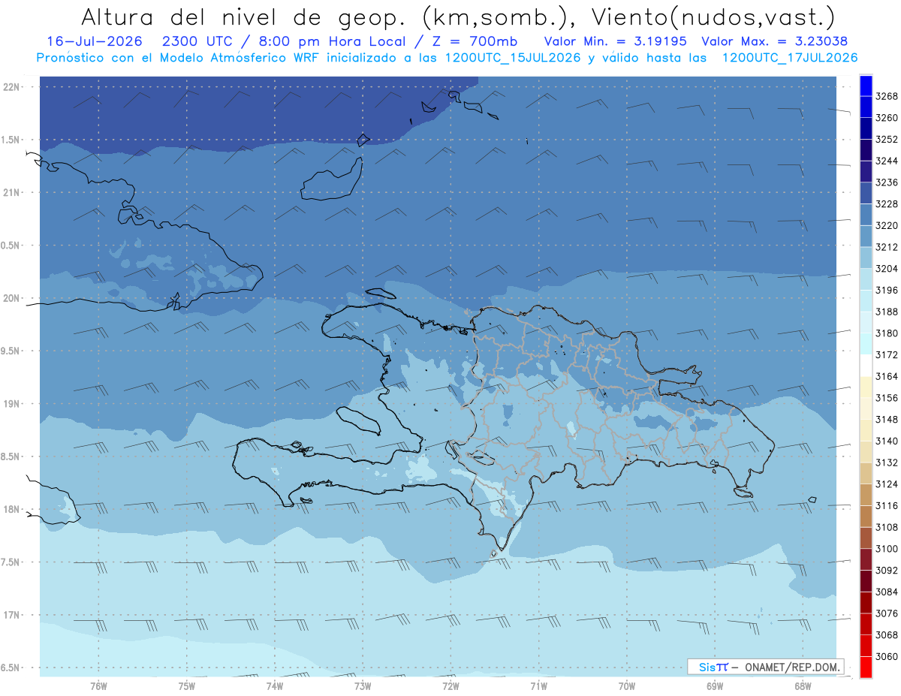The image size is (901, 696).
Task: Click the dark maroon swatch between 3084 and 3092
Action: 866,581
